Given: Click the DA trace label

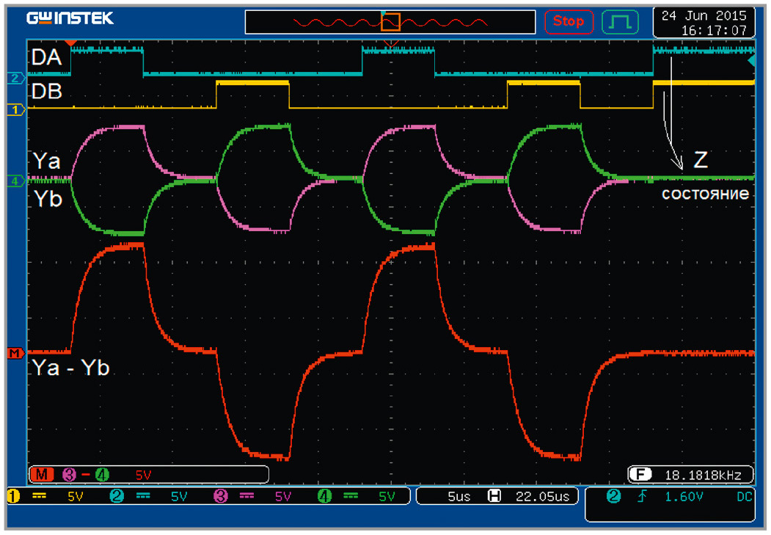Looking at the screenshot, I should [x=47, y=57].
